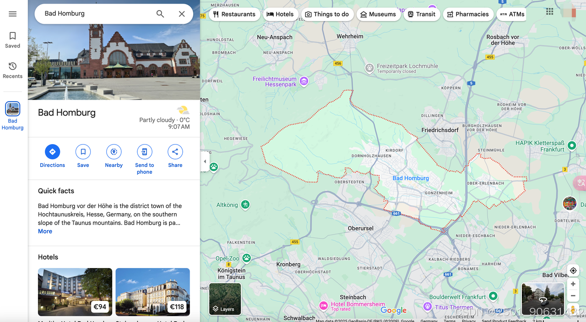Click the Freilichtmuseum Hessenpark museum pin

tap(304, 81)
